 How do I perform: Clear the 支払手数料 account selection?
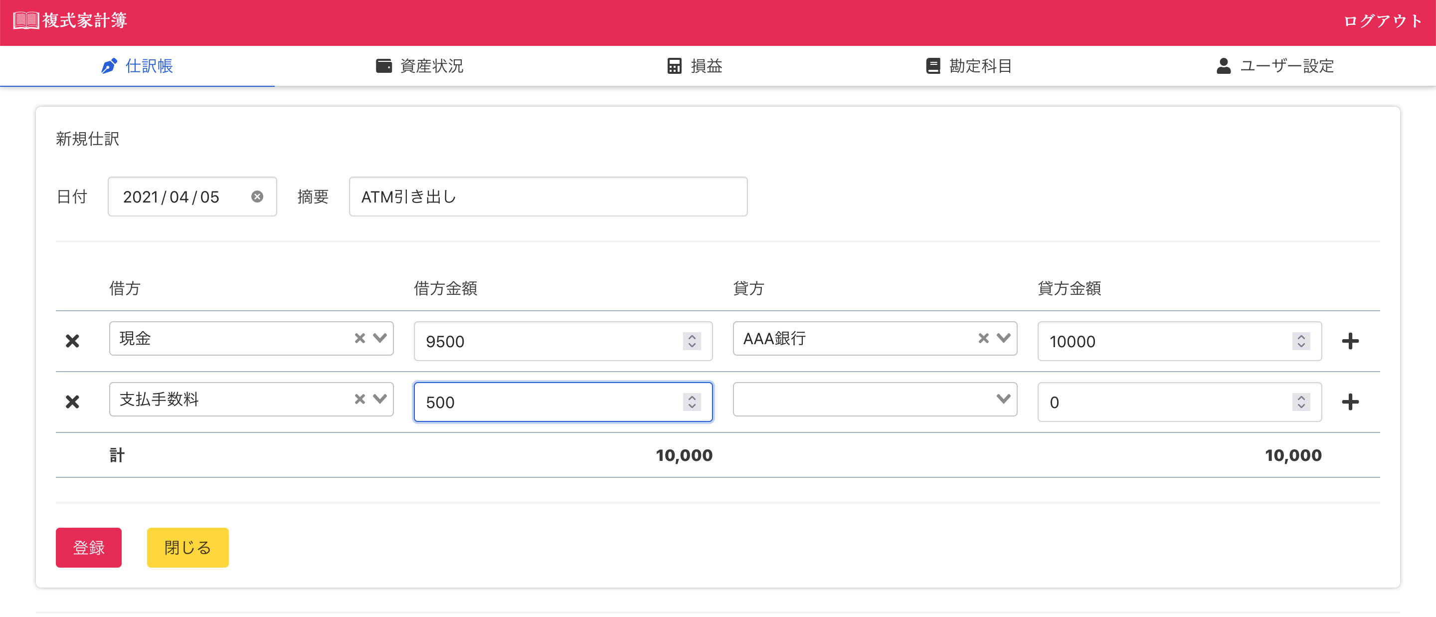[359, 399]
